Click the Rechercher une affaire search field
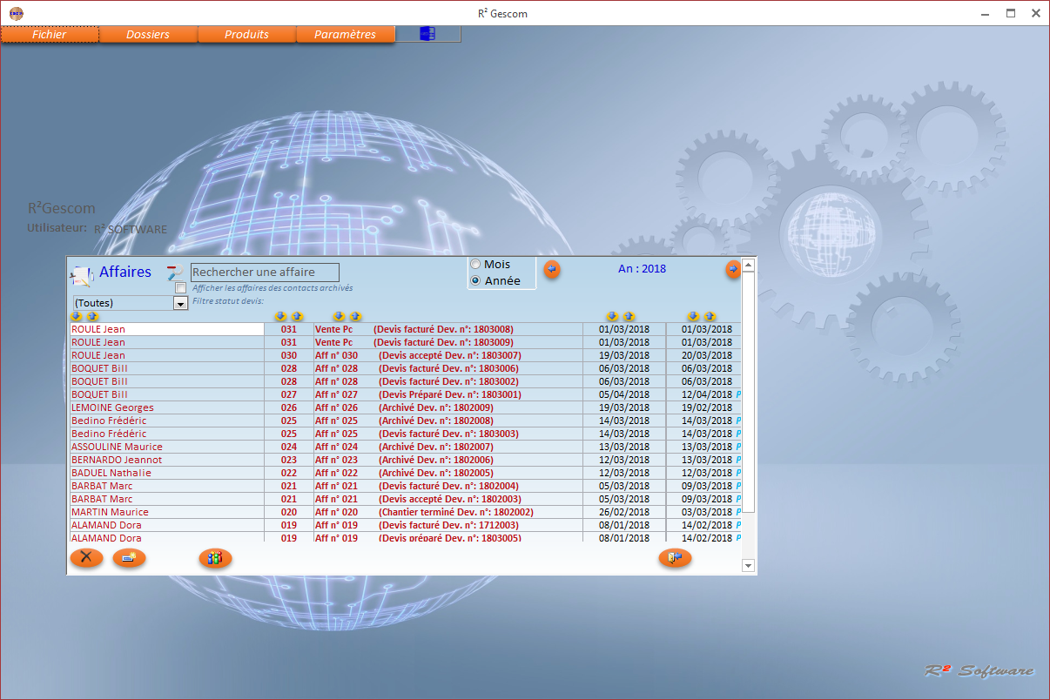This screenshot has width=1050, height=700. point(265,273)
